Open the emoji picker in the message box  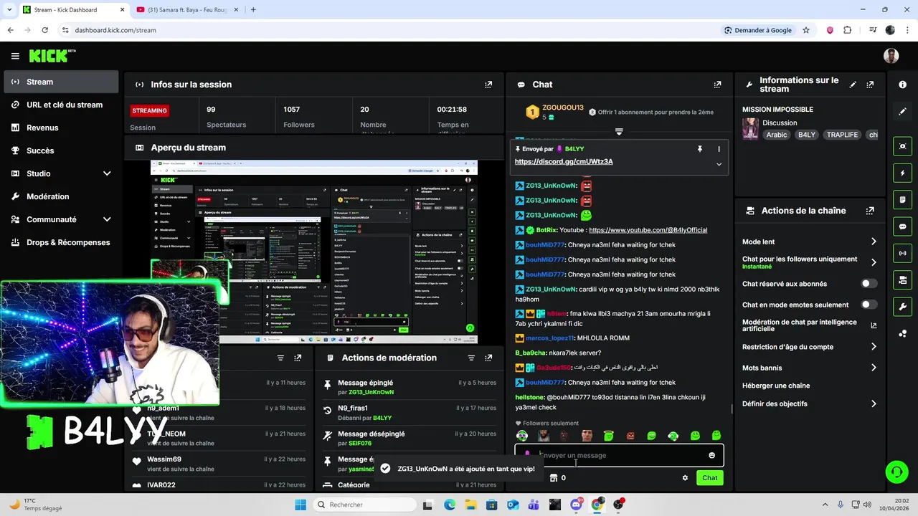coord(711,455)
